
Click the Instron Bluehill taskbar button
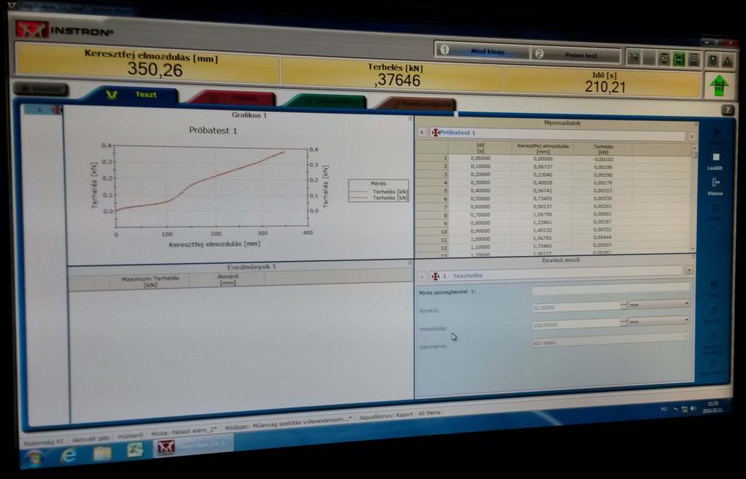tap(193, 445)
